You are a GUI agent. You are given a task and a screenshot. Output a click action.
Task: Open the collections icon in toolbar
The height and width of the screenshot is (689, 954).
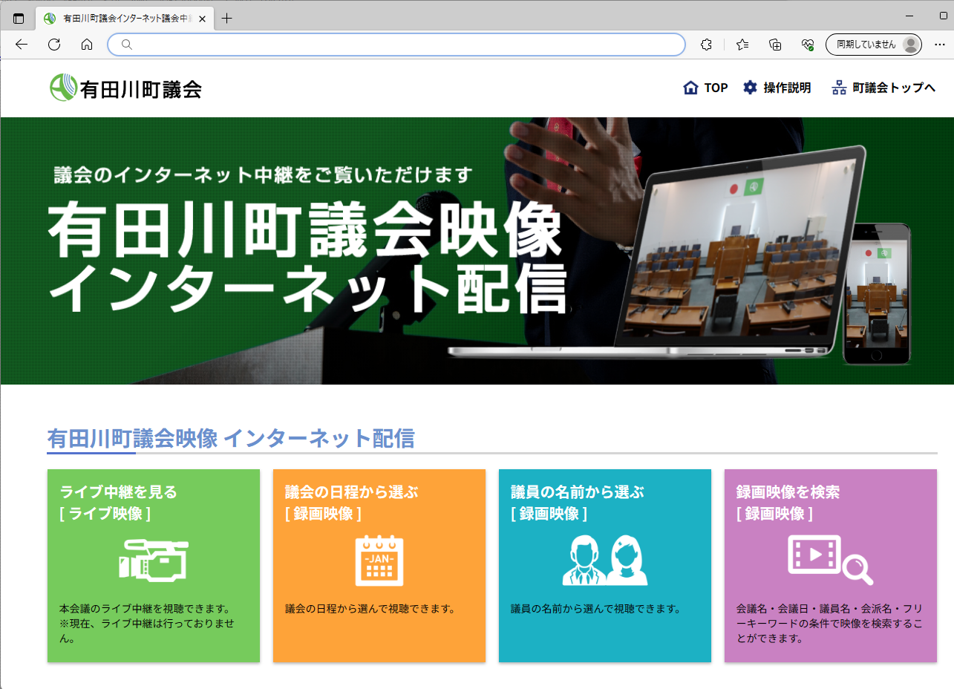point(775,45)
